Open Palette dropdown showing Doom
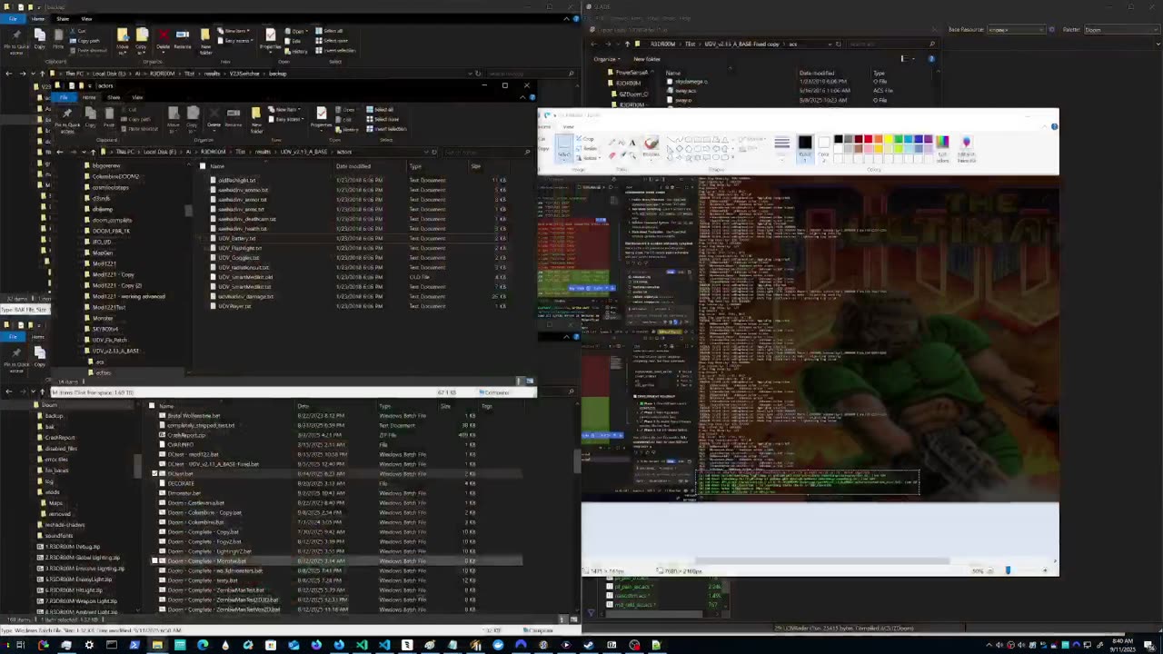Screen dimensions: 1163x654 pos(1119,30)
